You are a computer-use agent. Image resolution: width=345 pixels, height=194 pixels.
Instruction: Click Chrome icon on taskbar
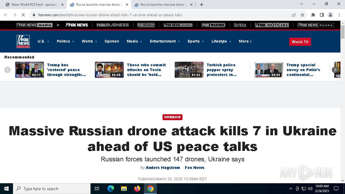tap(150, 189)
